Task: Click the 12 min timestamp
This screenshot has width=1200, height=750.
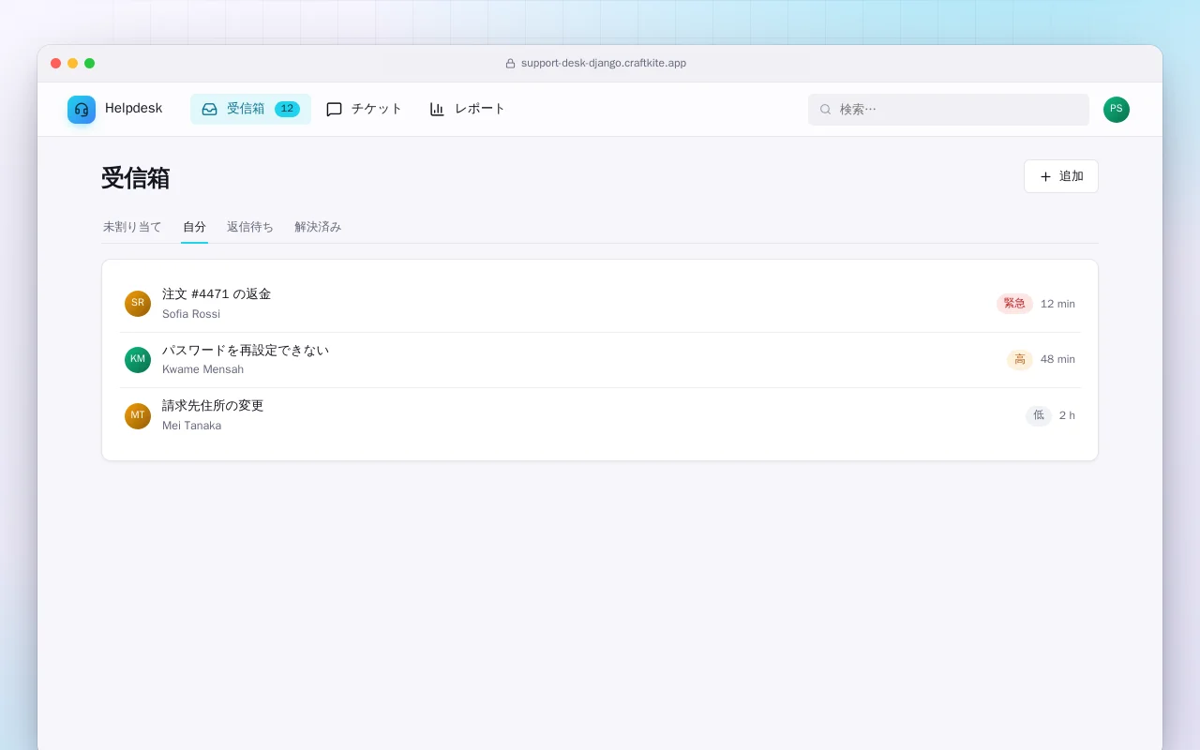Action: 1057,304
